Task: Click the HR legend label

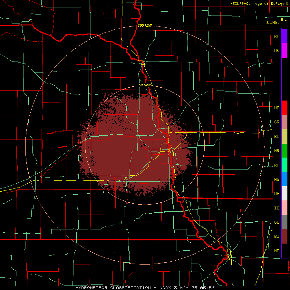Action: coord(276,151)
